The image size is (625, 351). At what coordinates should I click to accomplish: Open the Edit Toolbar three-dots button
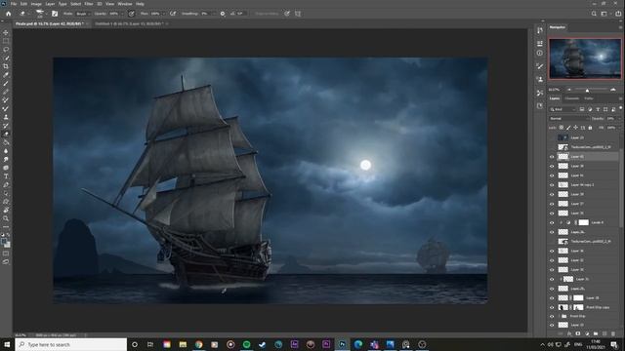(x=6, y=227)
